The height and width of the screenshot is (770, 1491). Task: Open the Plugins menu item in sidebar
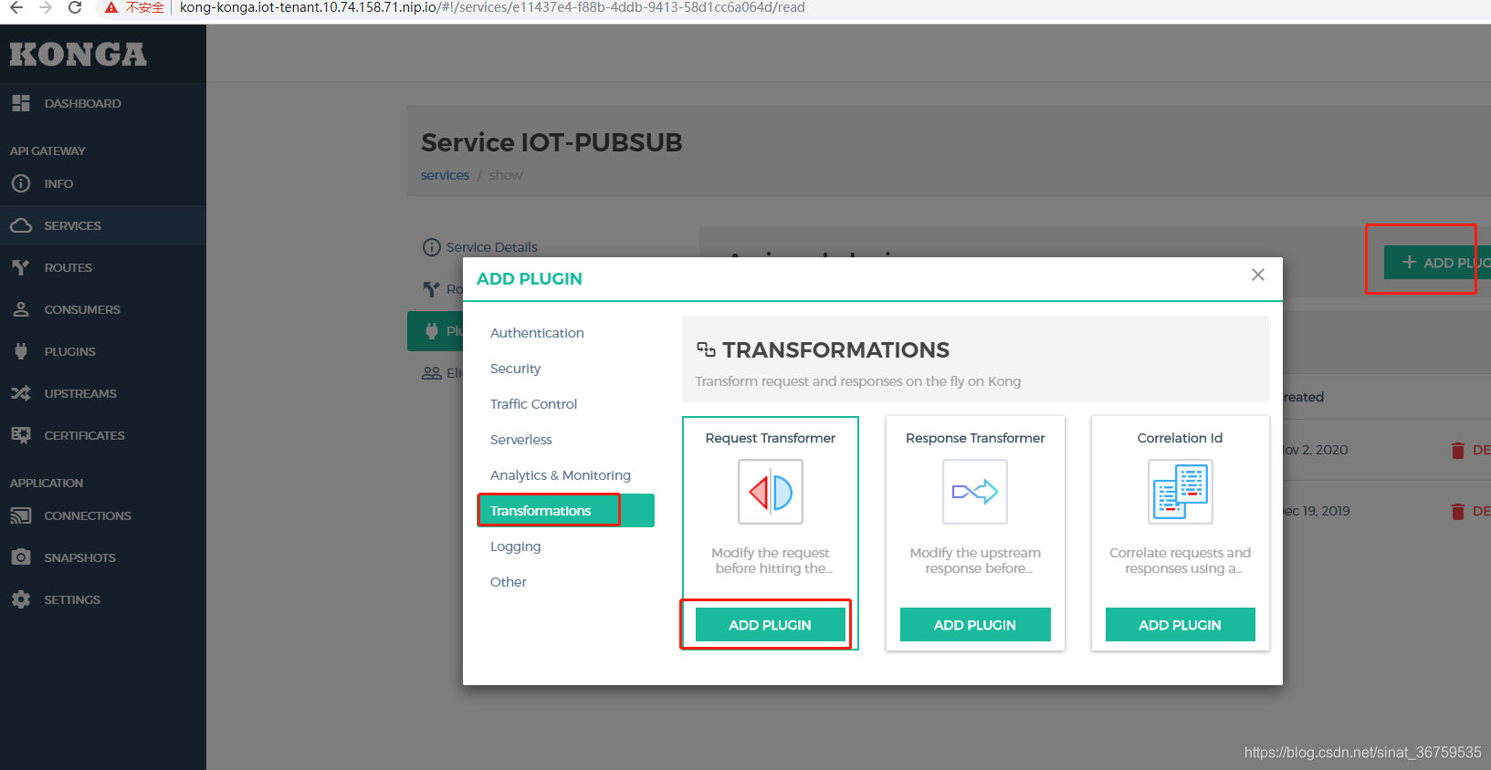(103, 351)
